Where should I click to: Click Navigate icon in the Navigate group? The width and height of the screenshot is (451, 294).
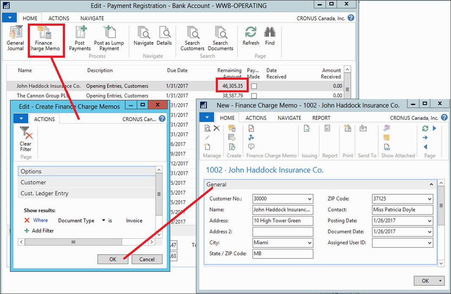point(144,36)
